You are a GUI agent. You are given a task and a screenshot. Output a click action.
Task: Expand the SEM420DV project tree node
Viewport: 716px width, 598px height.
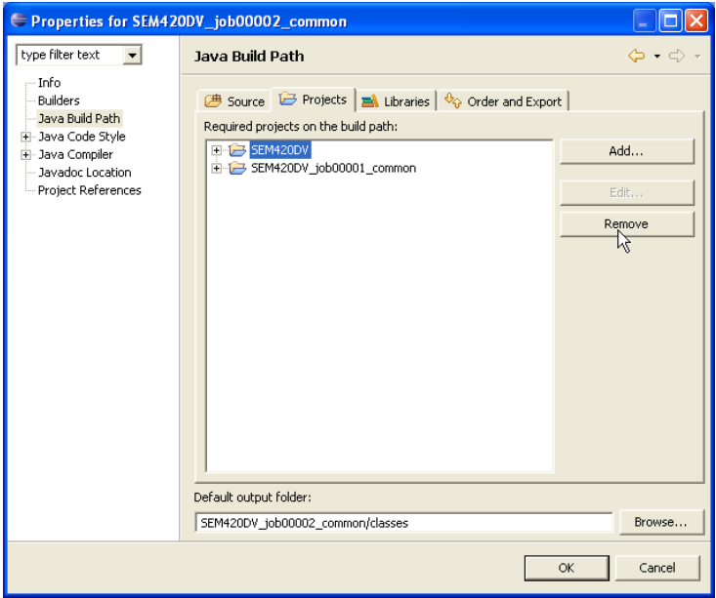(216, 150)
